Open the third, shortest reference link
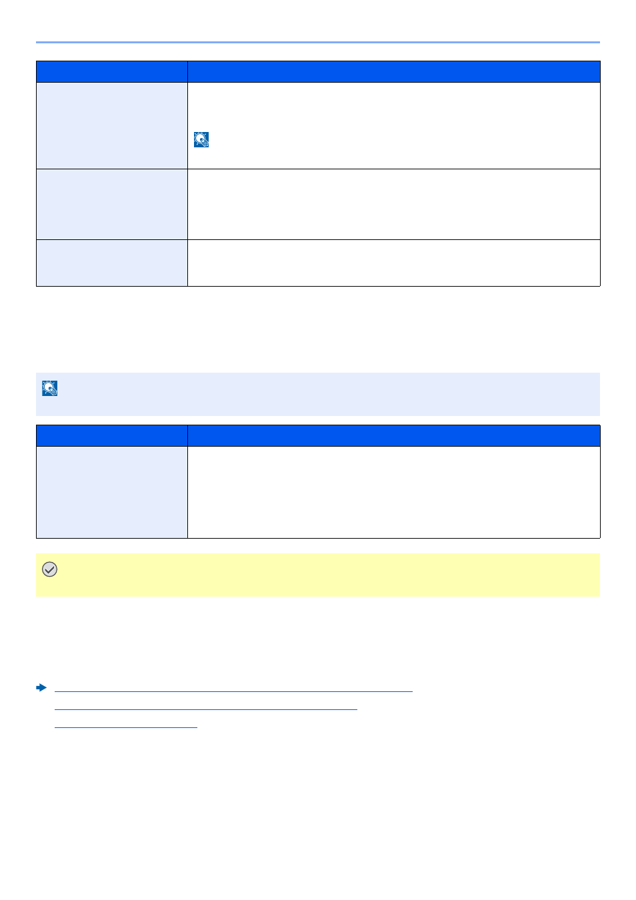The image size is (636, 900). pyautogui.click(x=126, y=725)
